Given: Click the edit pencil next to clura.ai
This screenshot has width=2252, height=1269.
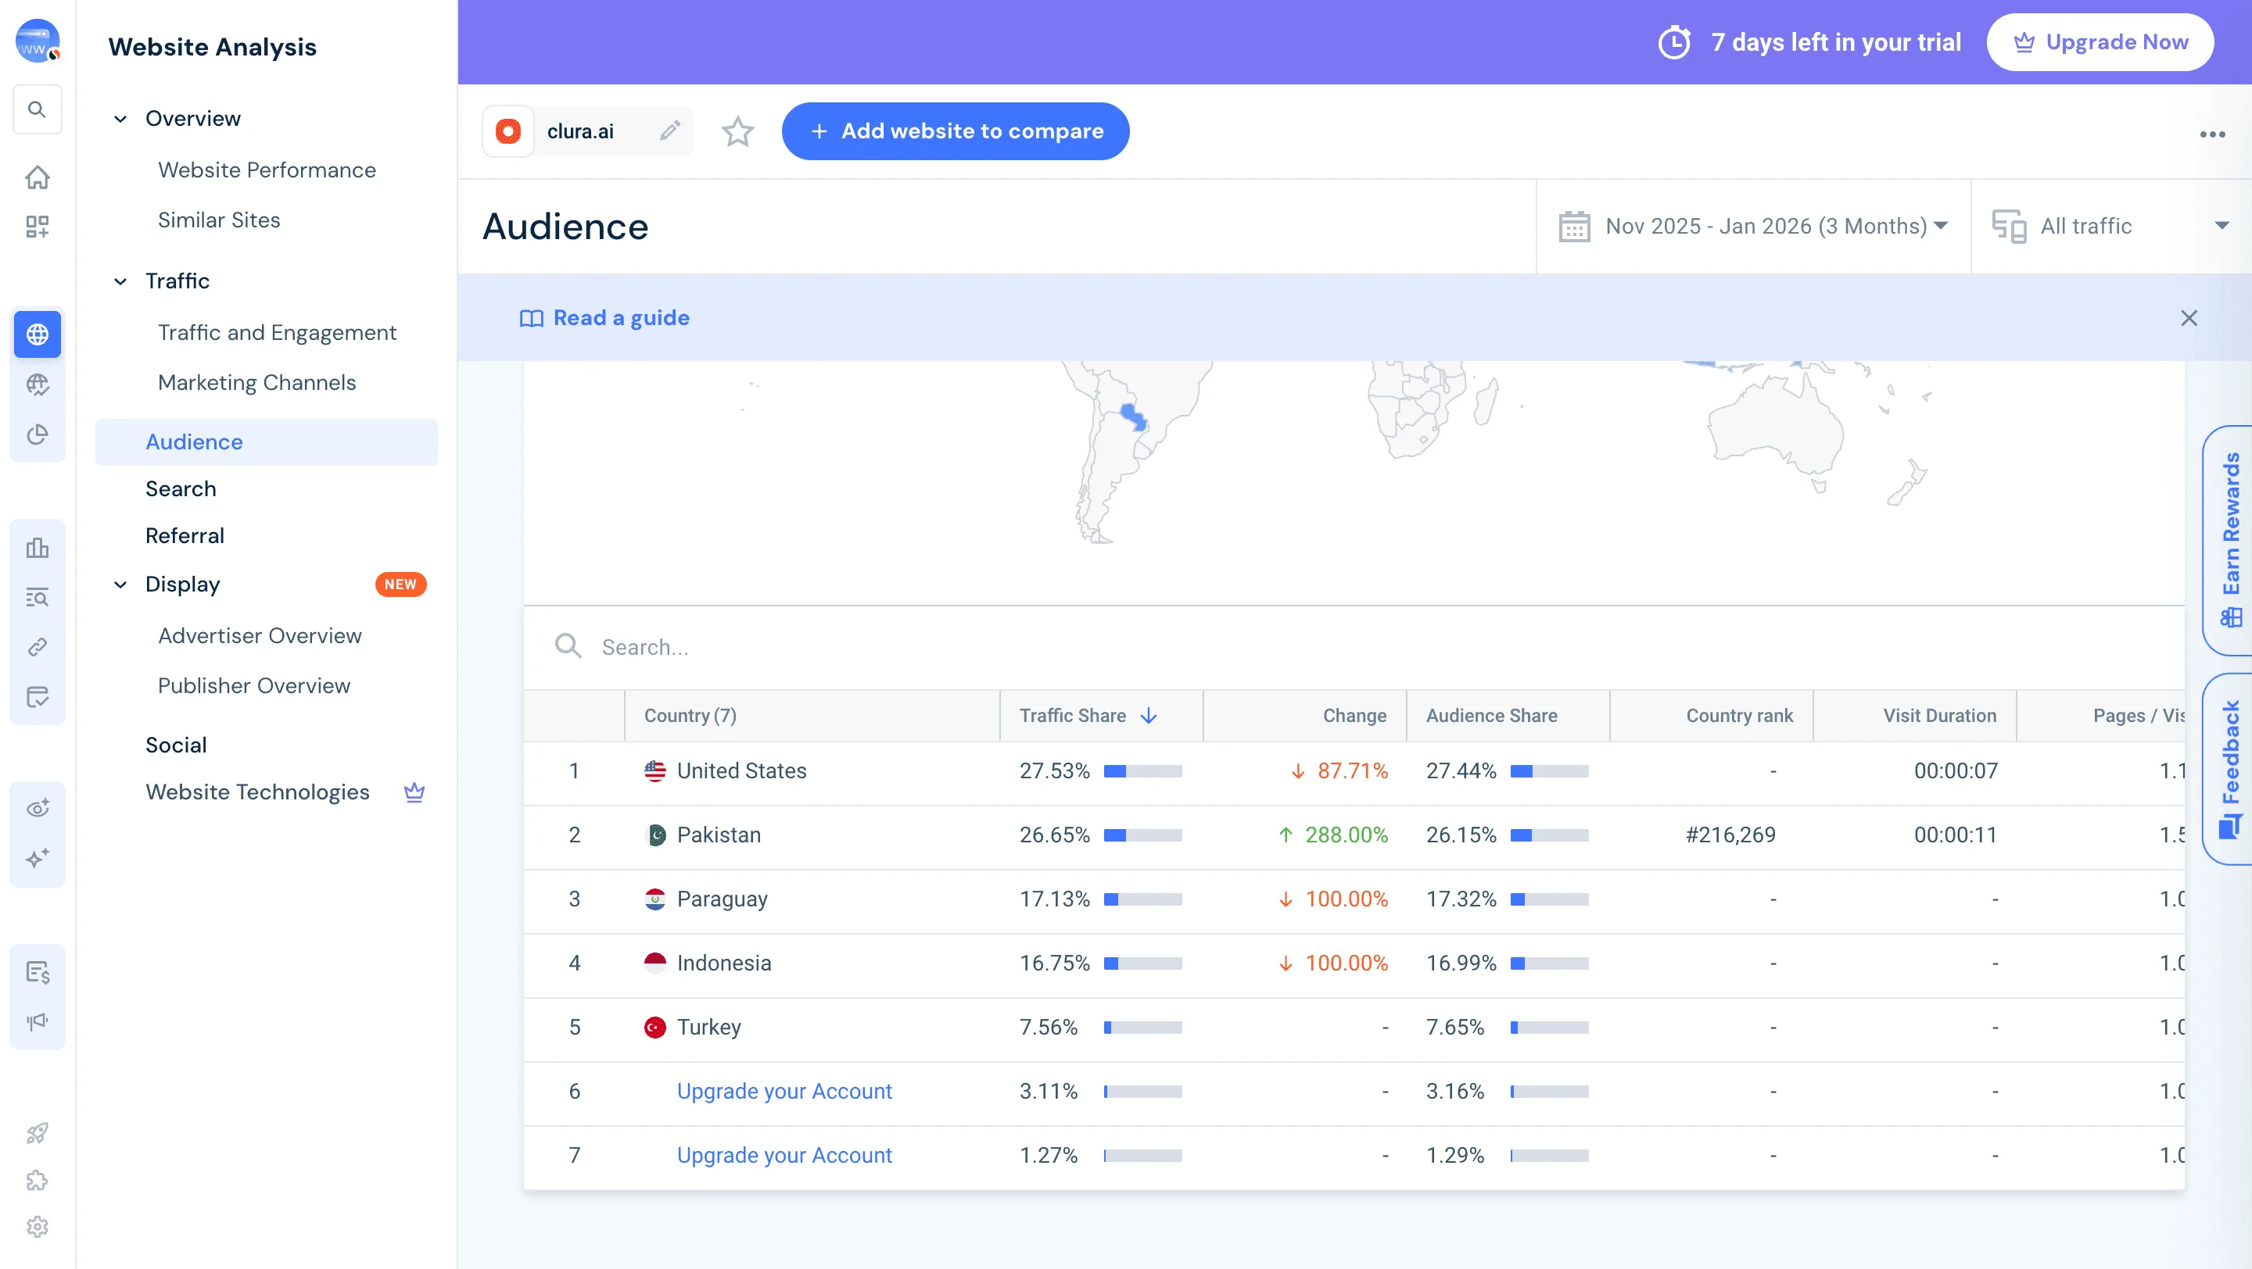Looking at the screenshot, I should [669, 130].
